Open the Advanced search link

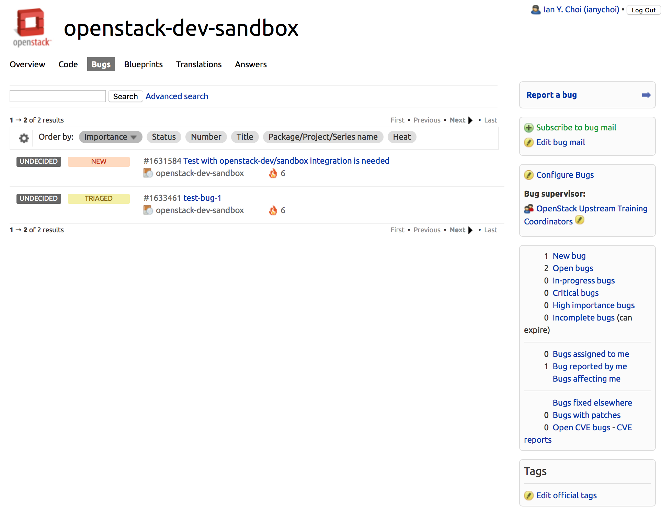tap(176, 96)
